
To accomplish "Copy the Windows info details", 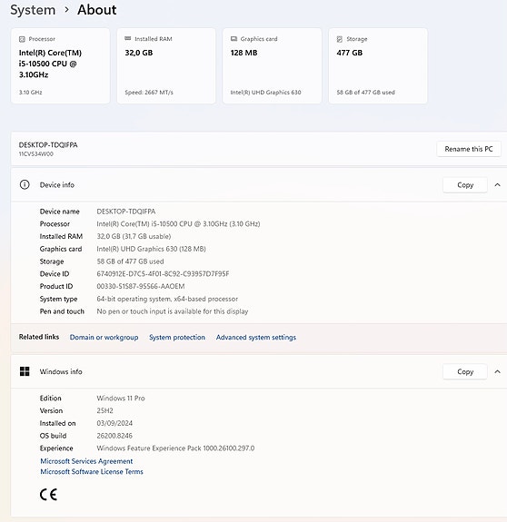I will coord(465,371).
